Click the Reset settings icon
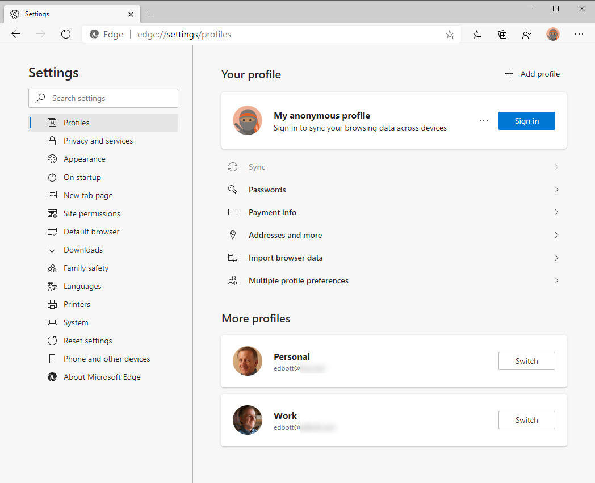Screen dimensions: 595x483 pos(52,341)
